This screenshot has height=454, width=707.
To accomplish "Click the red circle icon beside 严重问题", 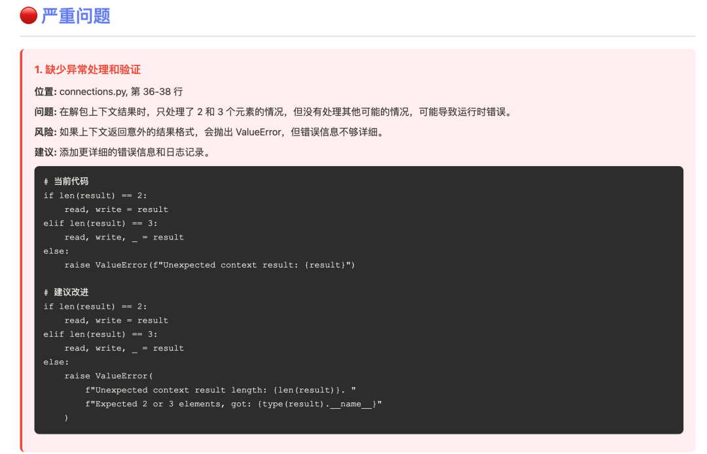I will tap(28, 15).
